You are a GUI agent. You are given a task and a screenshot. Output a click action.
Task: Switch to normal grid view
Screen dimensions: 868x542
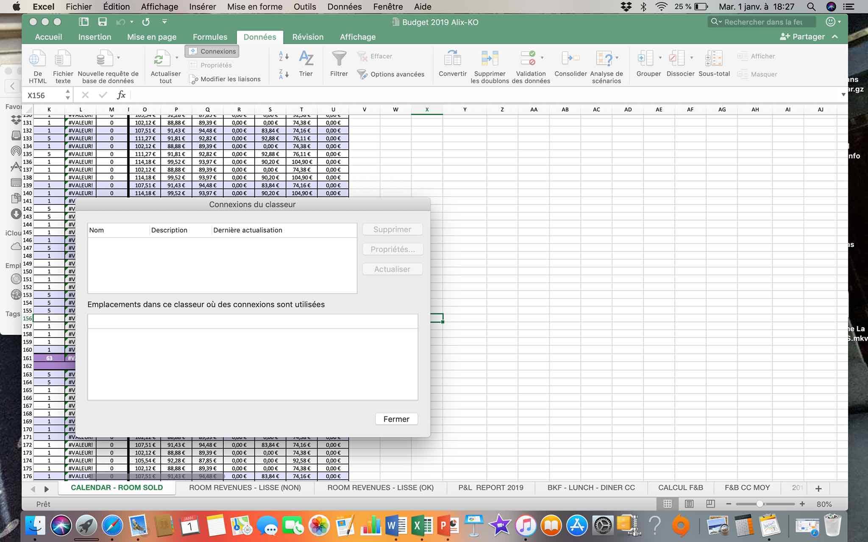pos(668,504)
